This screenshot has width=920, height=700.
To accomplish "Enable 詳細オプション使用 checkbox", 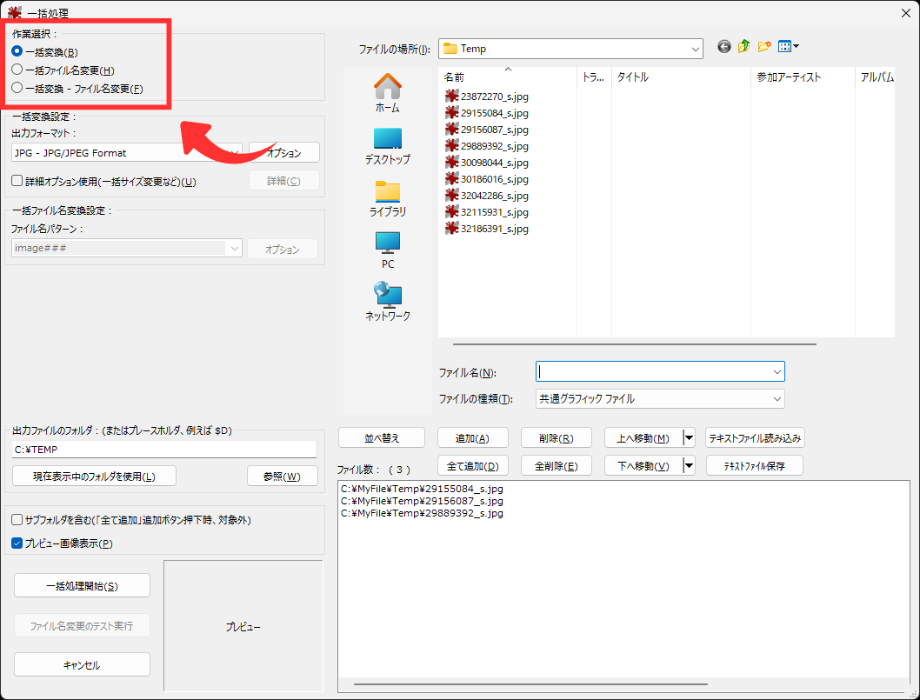I will [17, 181].
